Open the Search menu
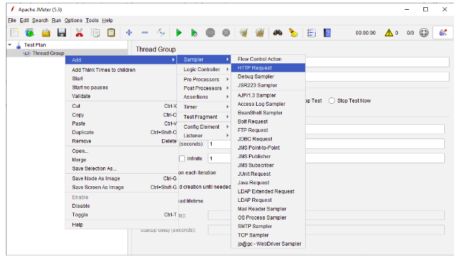 (40, 20)
